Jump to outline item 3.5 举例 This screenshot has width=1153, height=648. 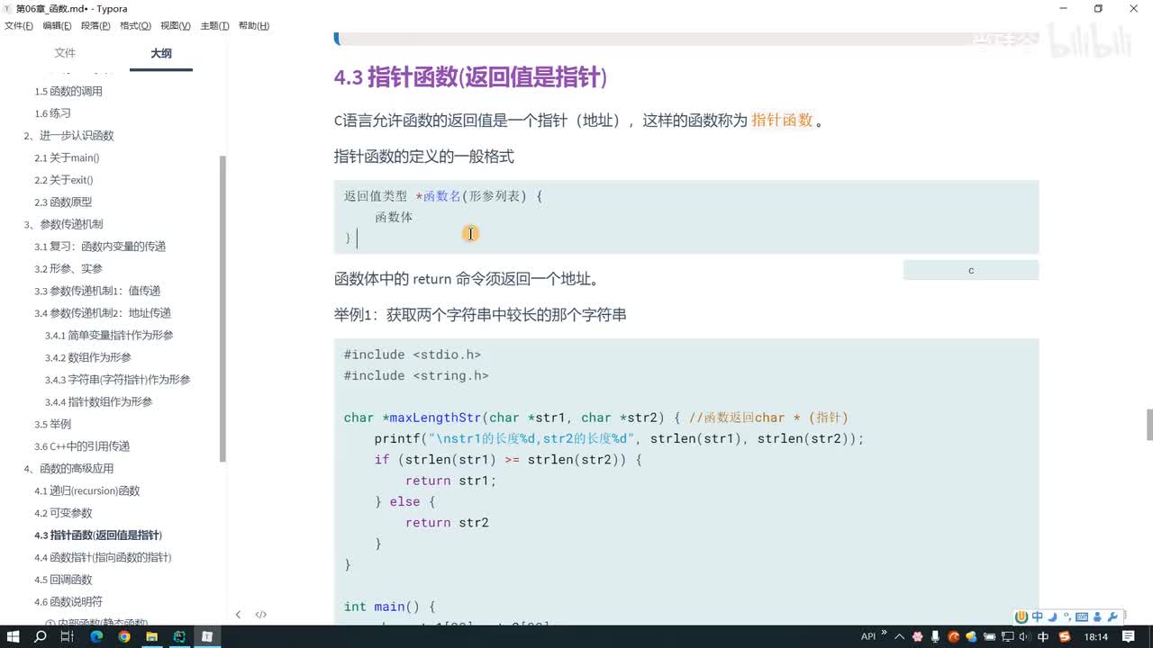[x=52, y=424]
